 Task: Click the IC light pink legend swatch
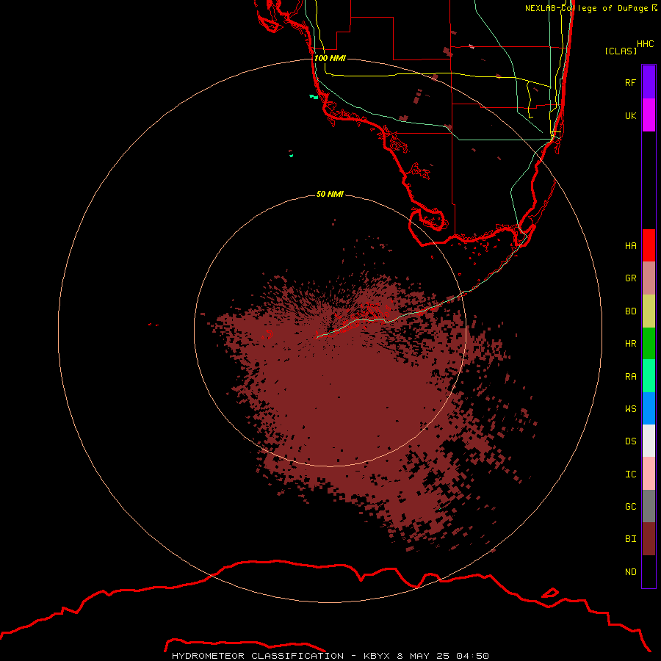(649, 474)
